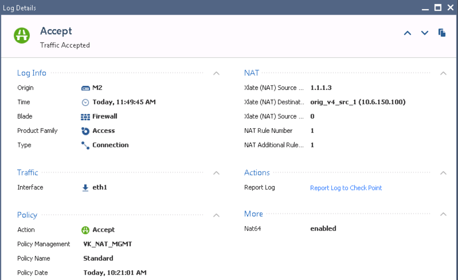Collapse the Traffic section
Image resolution: width=458 pixels, height=280 pixels.
(216, 173)
